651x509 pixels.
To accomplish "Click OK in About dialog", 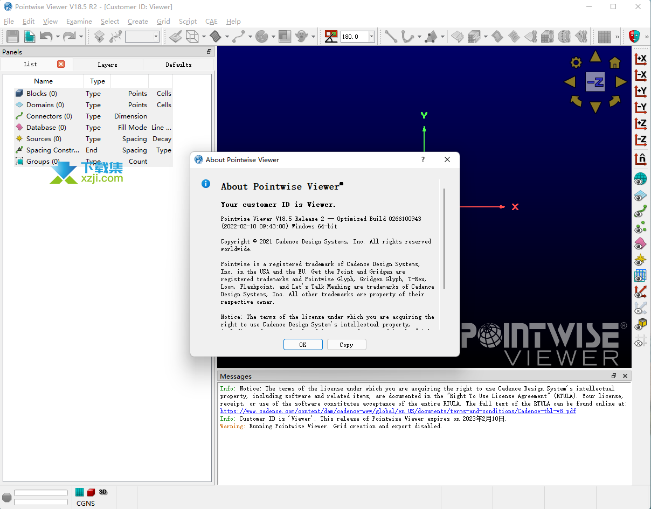I will 303,345.
